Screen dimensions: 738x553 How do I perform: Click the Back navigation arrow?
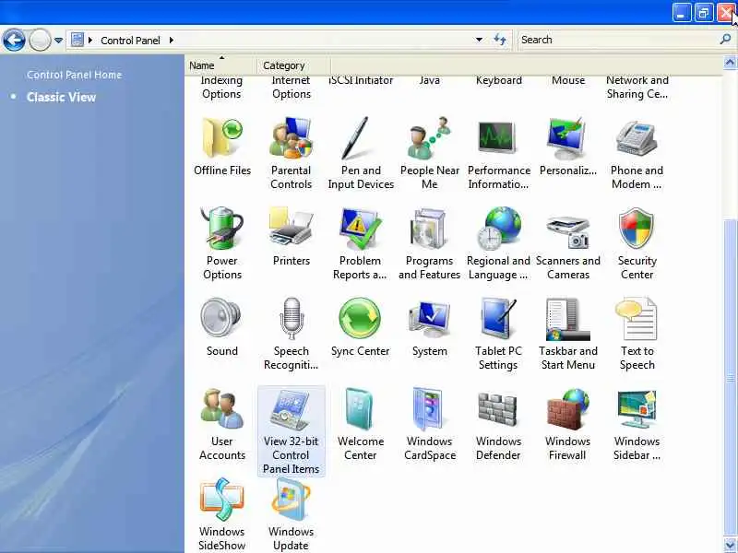tap(14, 40)
